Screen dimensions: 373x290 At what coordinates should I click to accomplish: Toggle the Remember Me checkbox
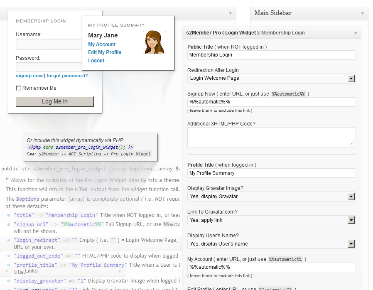pyautogui.click(x=17, y=88)
